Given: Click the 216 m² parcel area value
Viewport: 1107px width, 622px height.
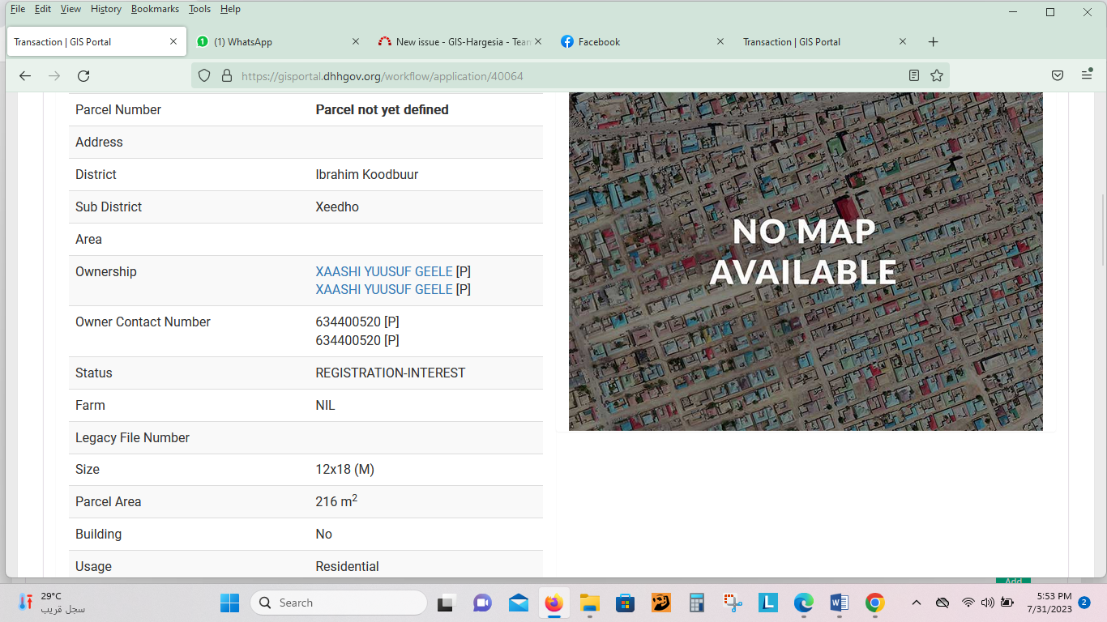Looking at the screenshot, I should tap(336, 501).
